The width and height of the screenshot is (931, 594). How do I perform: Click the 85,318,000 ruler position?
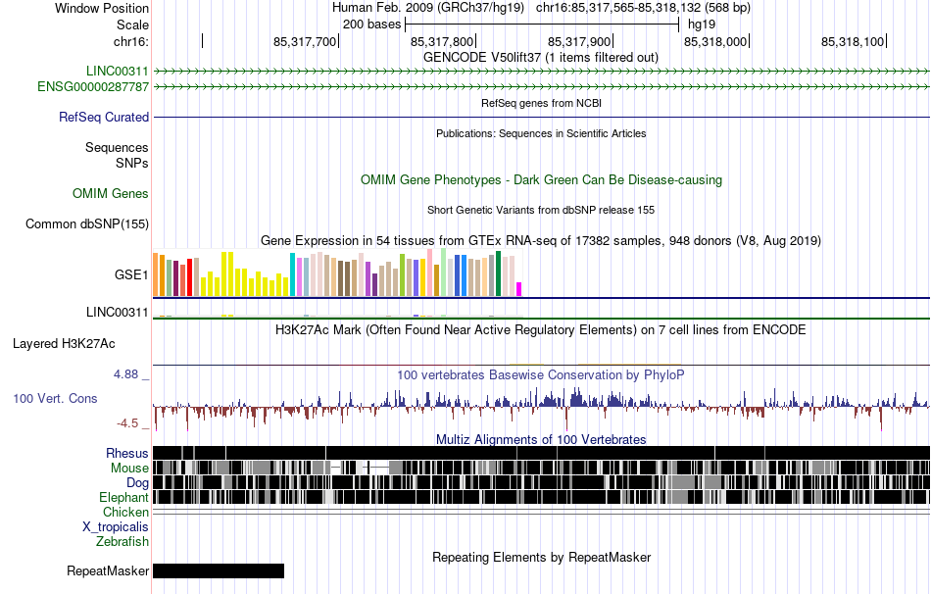pyautogui.click(x=716, y=41)
